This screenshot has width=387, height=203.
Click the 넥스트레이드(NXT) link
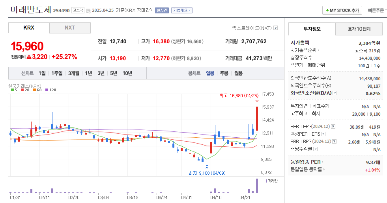(x=252, y=28)
